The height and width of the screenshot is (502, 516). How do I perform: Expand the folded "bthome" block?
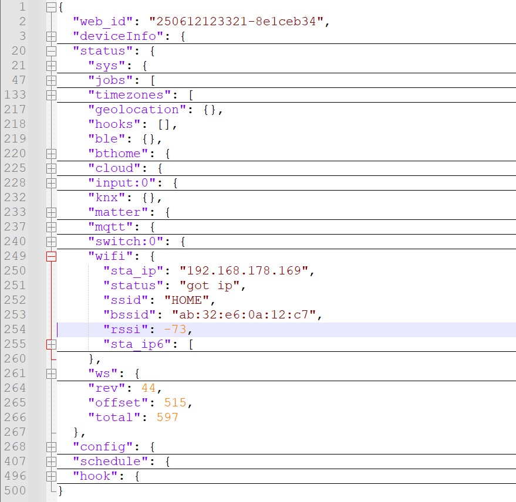coord(51,154)
